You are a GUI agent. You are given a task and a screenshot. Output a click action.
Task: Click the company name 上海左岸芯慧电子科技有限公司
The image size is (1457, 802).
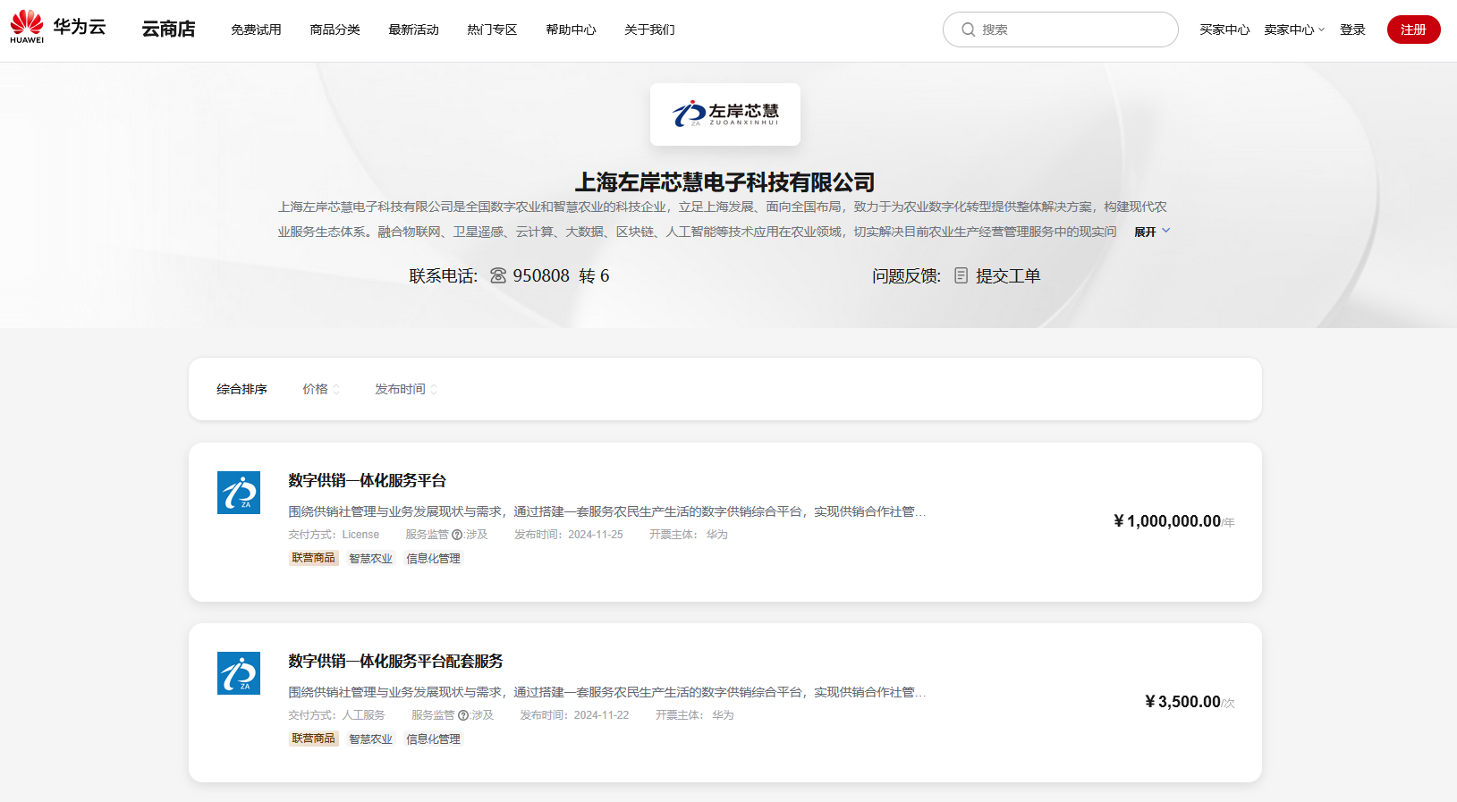[724, 182]
